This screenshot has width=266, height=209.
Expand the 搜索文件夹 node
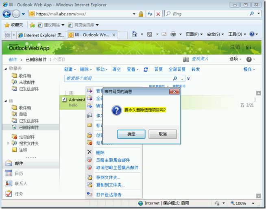[8, 144]
